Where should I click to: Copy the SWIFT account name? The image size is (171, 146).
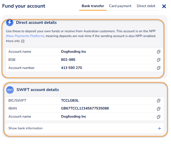coord(159,117)
